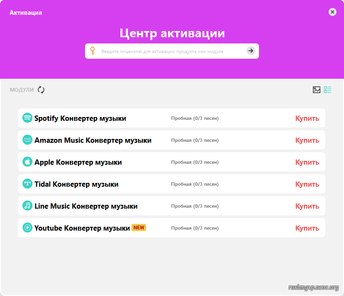This screenshot has height=296, width=344.
Task: Switch to image thumbnail view
Action: pos(316,90)
